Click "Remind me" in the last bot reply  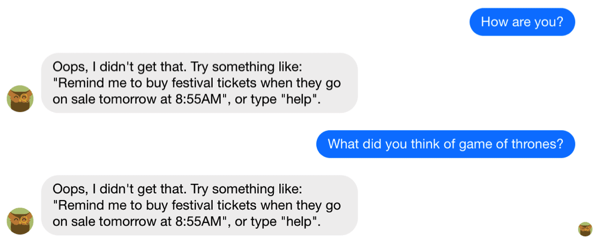[x=81, y=206]
